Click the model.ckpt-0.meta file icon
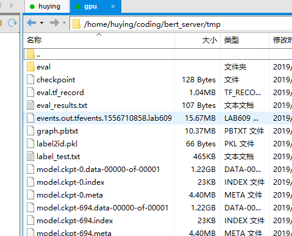292x236 pixels. [30, 195]
